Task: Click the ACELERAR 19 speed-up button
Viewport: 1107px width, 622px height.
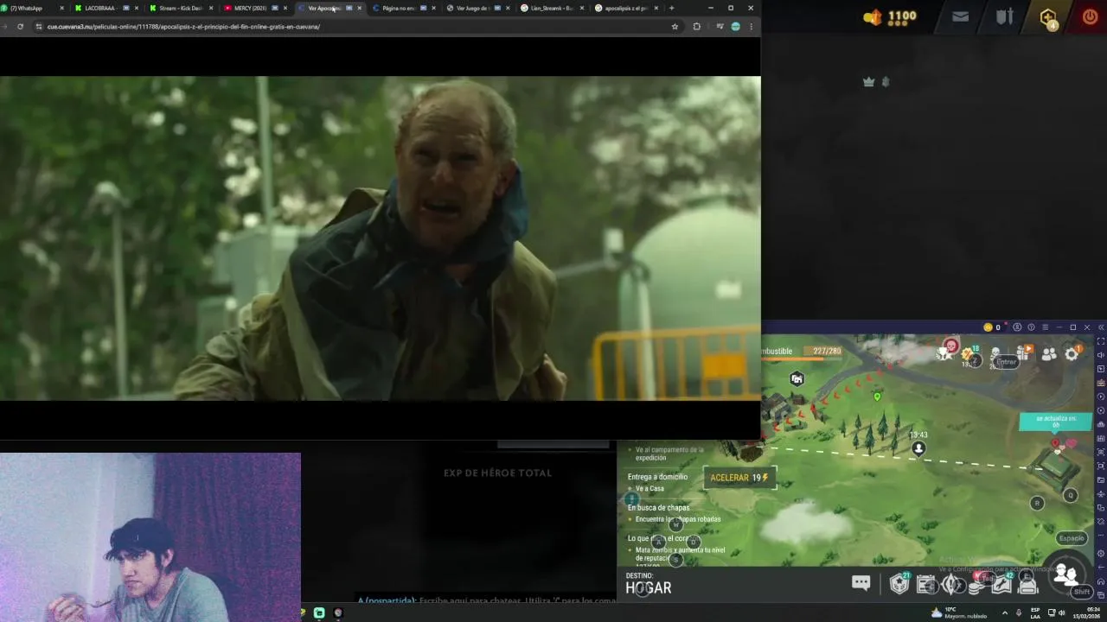Action: click(739, 478)
